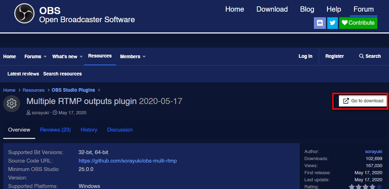Switch to the Discussion tab
This screenshot has height=189, width=389.
[x=120, y=130]
